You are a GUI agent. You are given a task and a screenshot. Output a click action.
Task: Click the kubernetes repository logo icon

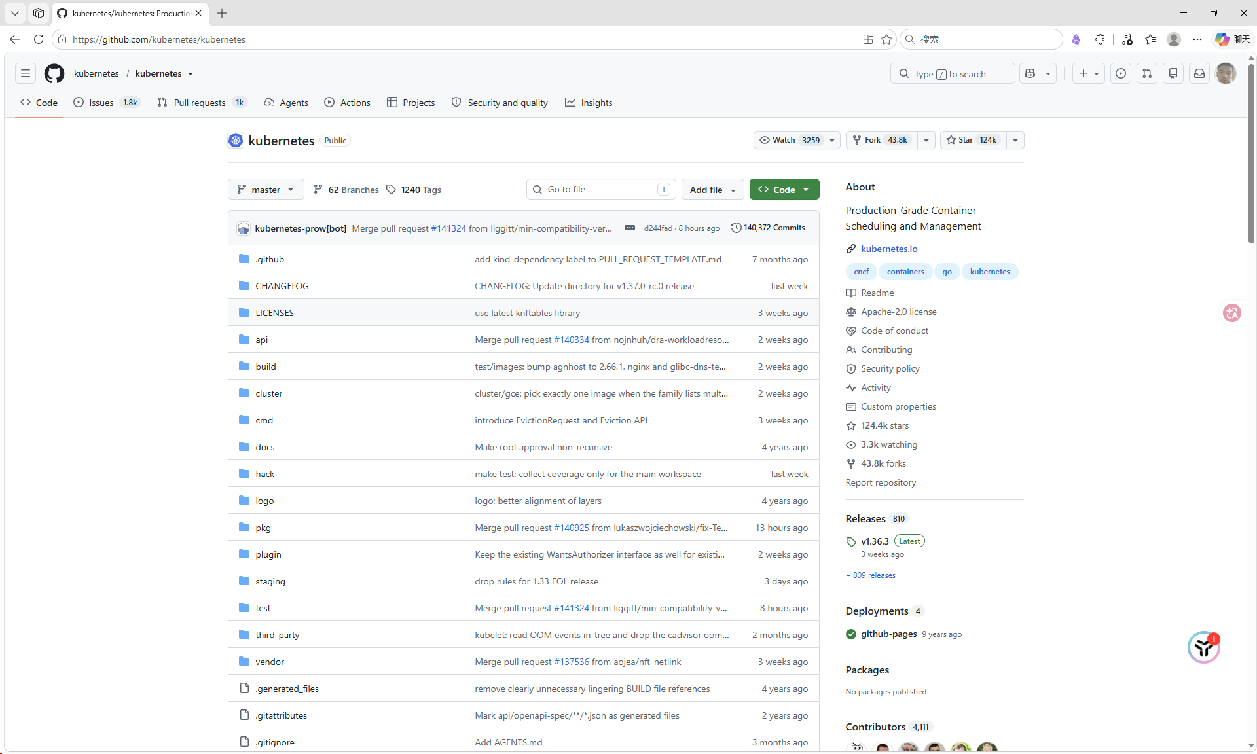coord(236,140)
